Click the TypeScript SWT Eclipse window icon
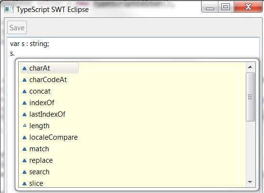 tap(9, 9)
